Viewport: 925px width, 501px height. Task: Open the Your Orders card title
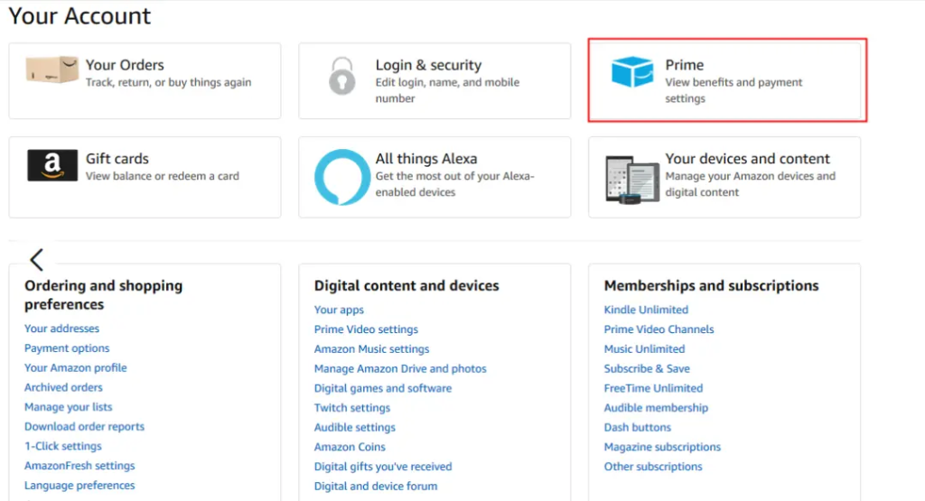click(125, 65)
